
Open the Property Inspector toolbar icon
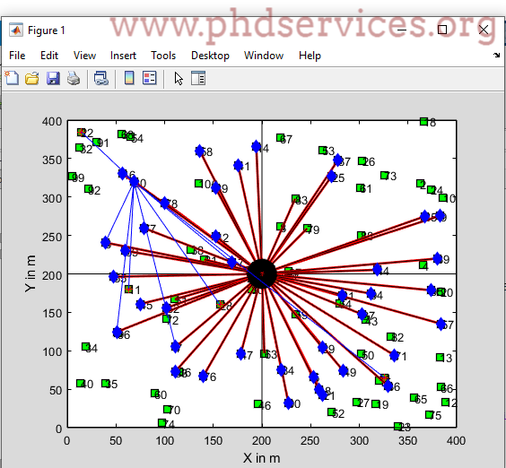[x=197, y=78]
